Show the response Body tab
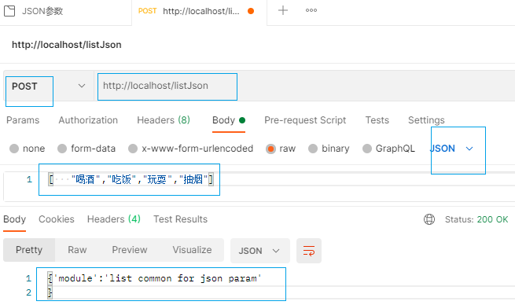The width and height of the screenshot is (515, 305). (x=14, y=219)
